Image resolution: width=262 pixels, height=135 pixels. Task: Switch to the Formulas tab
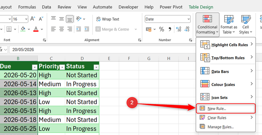click(x=27, y=7)
